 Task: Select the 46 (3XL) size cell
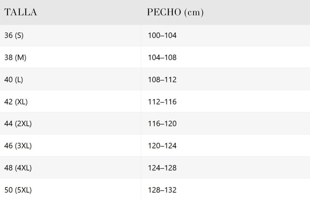[x=18, y=146]
